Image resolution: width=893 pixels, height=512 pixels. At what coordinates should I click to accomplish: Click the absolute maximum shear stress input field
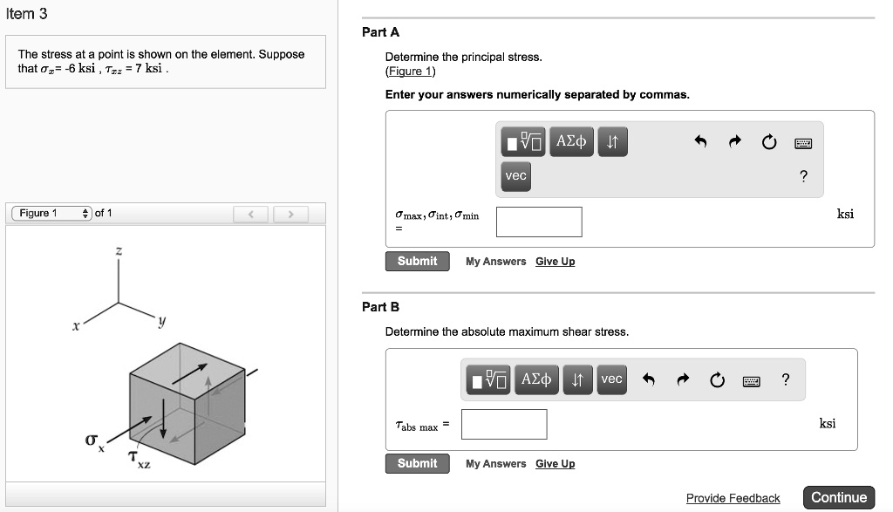504,424
